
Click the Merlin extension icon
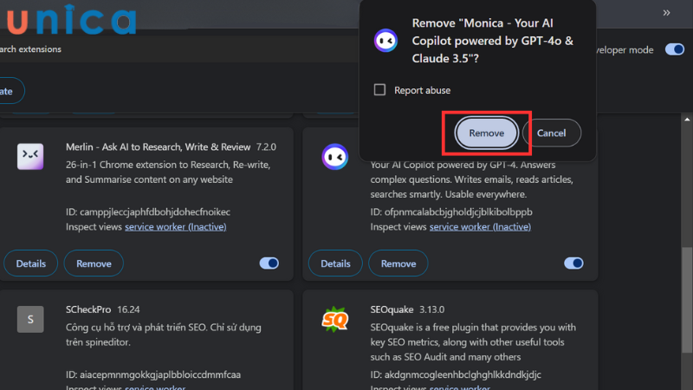(30, 157)
